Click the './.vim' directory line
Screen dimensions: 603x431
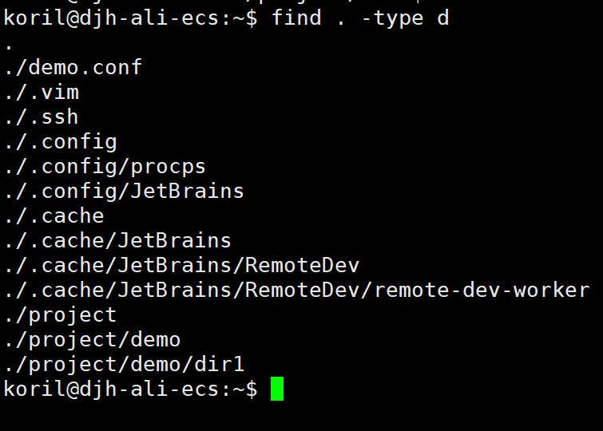click(x=41, y=92)
